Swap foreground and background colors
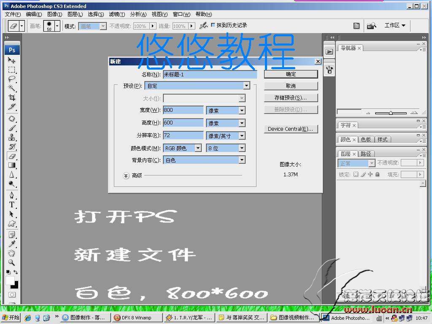The height and width of the screenshot is (324, 432). [x=16, y=272]
